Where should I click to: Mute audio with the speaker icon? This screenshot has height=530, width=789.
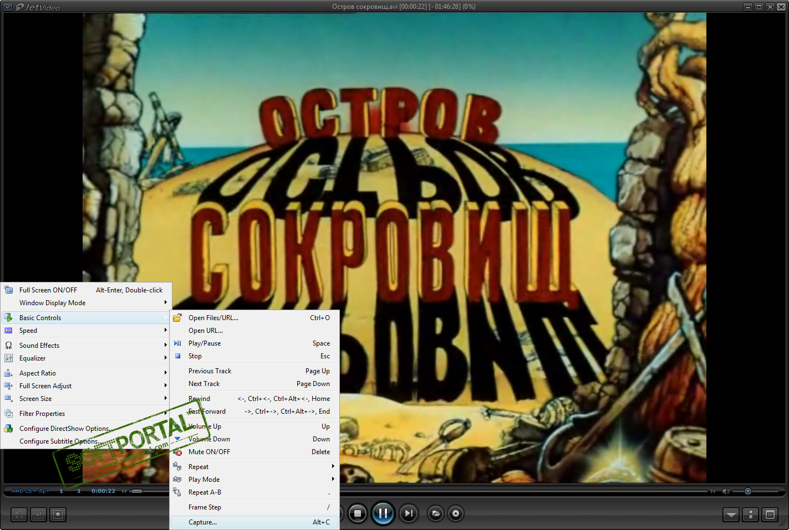726,491
